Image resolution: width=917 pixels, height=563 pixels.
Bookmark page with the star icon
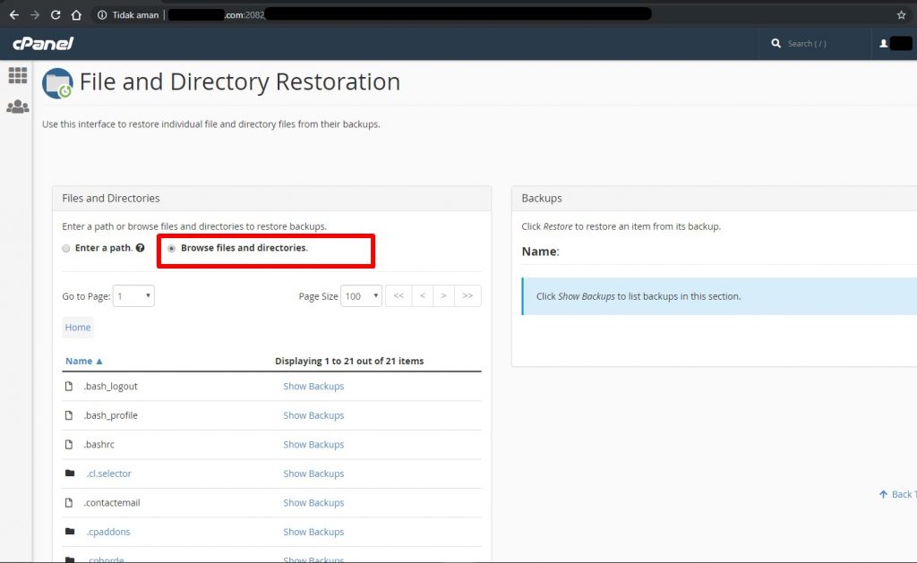(901, 15)
